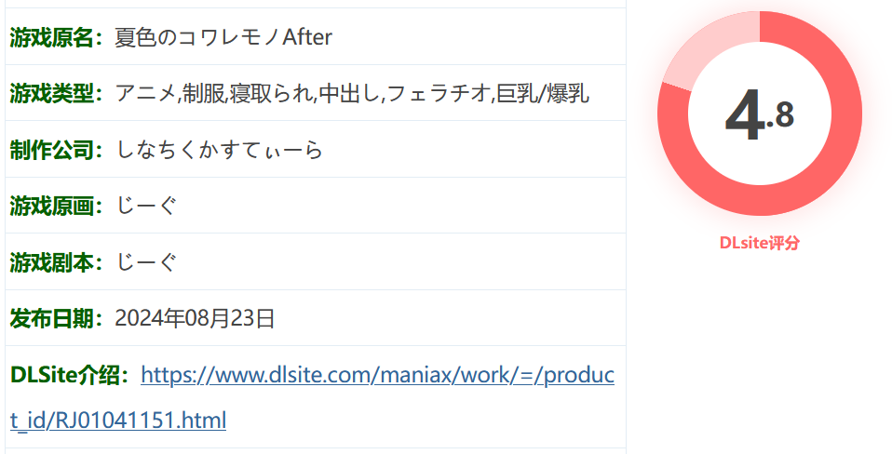This screenshot has width=892, height=454.
Task: Click the decimal .8 in rating score
Action: (780, 115)
